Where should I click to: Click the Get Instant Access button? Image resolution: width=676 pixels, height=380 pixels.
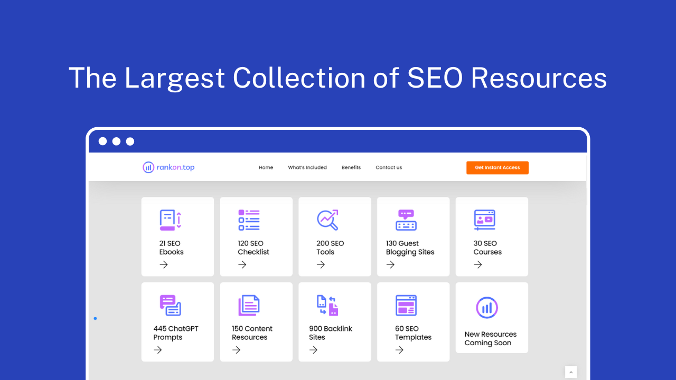497,167
